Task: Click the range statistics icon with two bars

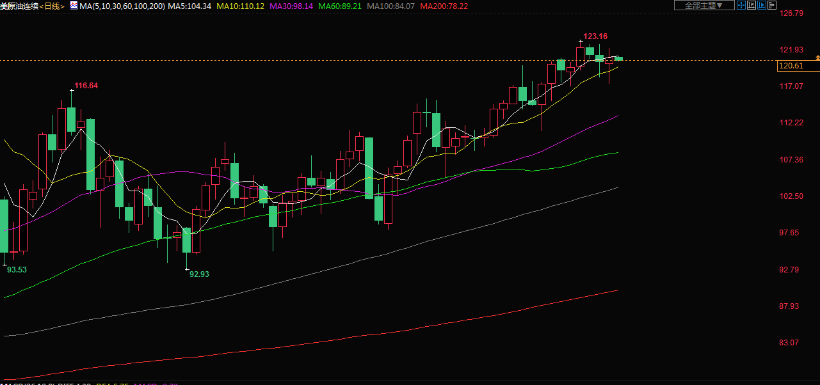Action: click(752, 5)
